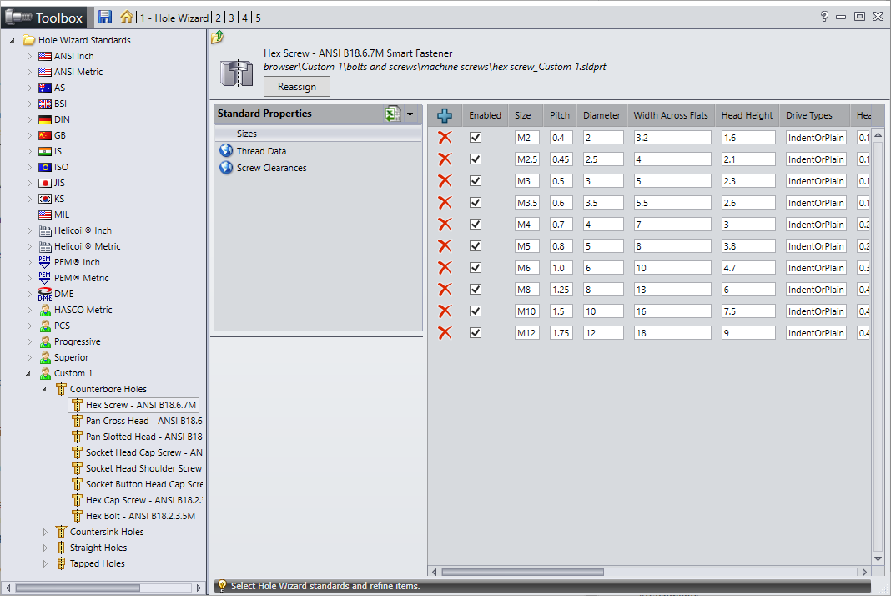The height and width of the screenshot is (596, 891).
Task: Click the green up-folder arrow icon
Action: [x=217, y=38]
